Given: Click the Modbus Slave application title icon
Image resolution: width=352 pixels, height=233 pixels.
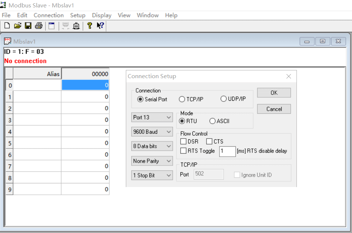Looking at the screenshot, I should (3, 5).
